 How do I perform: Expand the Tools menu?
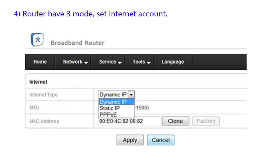[x=139, y=62]
